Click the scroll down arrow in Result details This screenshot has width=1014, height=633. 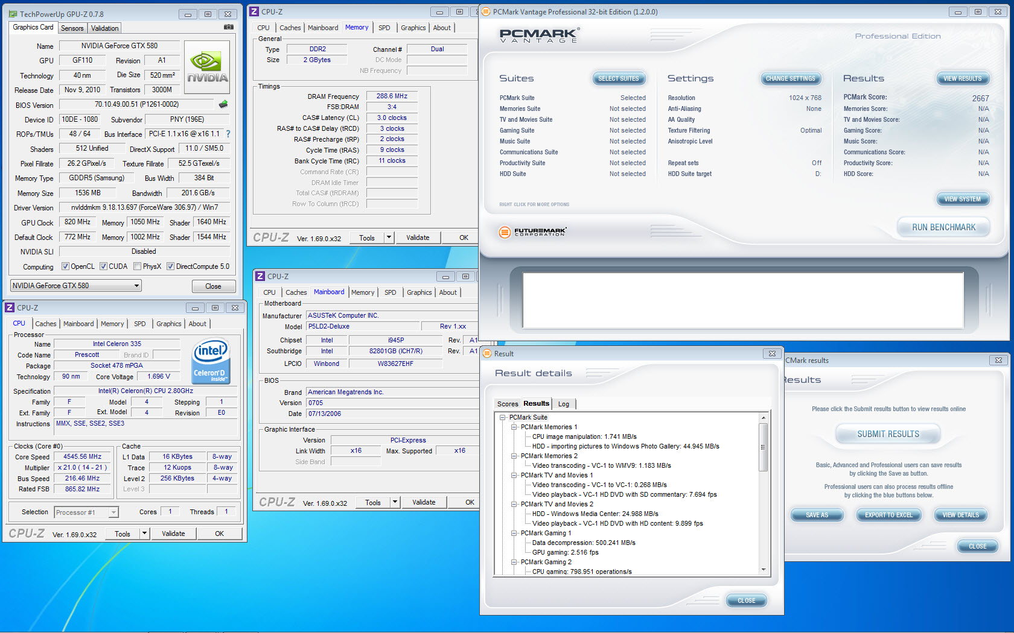pyautogui.click(x=763, y=569)
